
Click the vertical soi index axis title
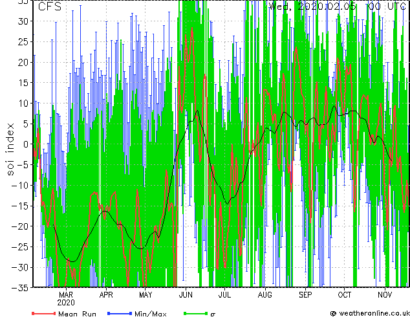point(10,149)
